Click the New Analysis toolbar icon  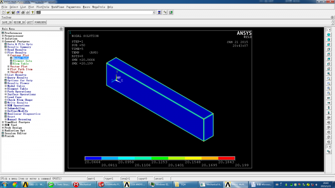(3, 13)
